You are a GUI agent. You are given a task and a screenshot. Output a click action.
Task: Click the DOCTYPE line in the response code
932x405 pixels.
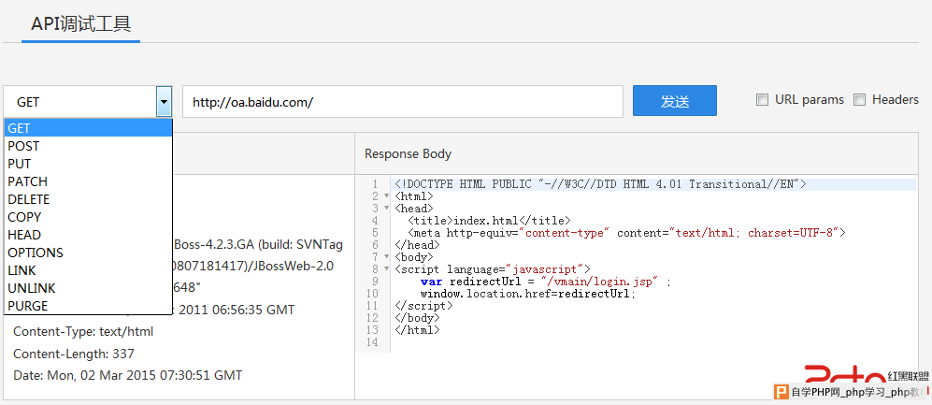[600, 184]
